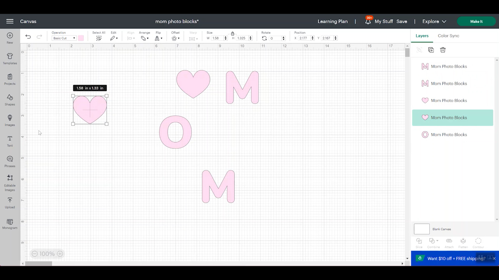This screenshot has width=499, height=280.
Task: Open notifications bell icon
Action: [368, 21]
